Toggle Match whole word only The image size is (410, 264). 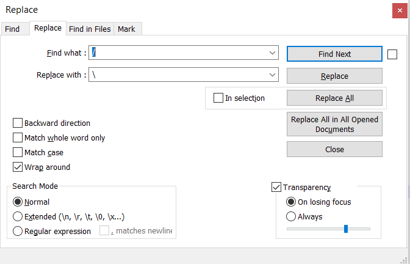click(x=18, y=138)
